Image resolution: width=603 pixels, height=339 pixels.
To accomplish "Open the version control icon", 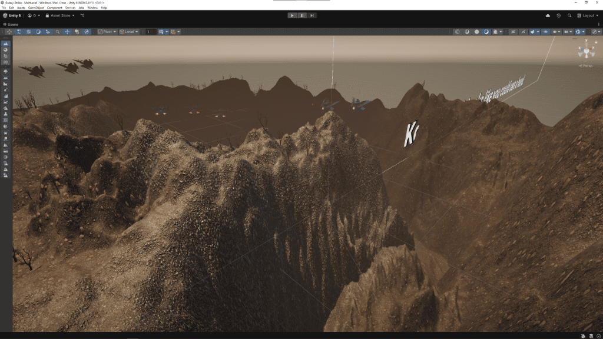I will point(82,15).
